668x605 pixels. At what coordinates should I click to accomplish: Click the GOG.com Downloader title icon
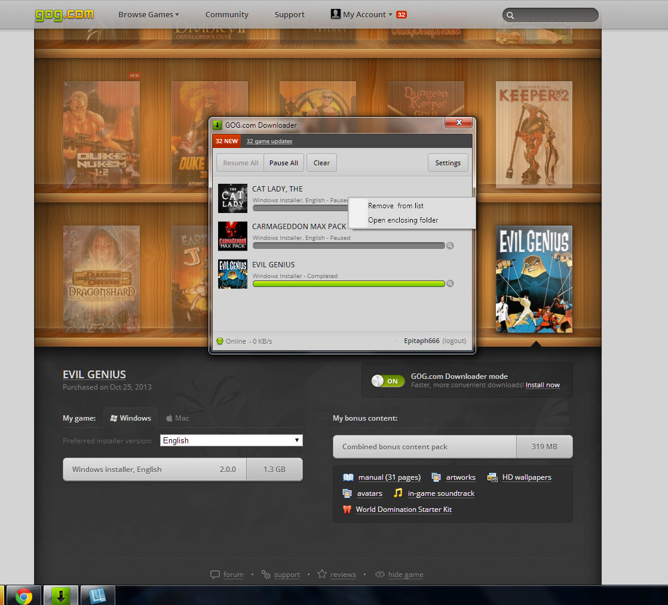click(217, 125)
